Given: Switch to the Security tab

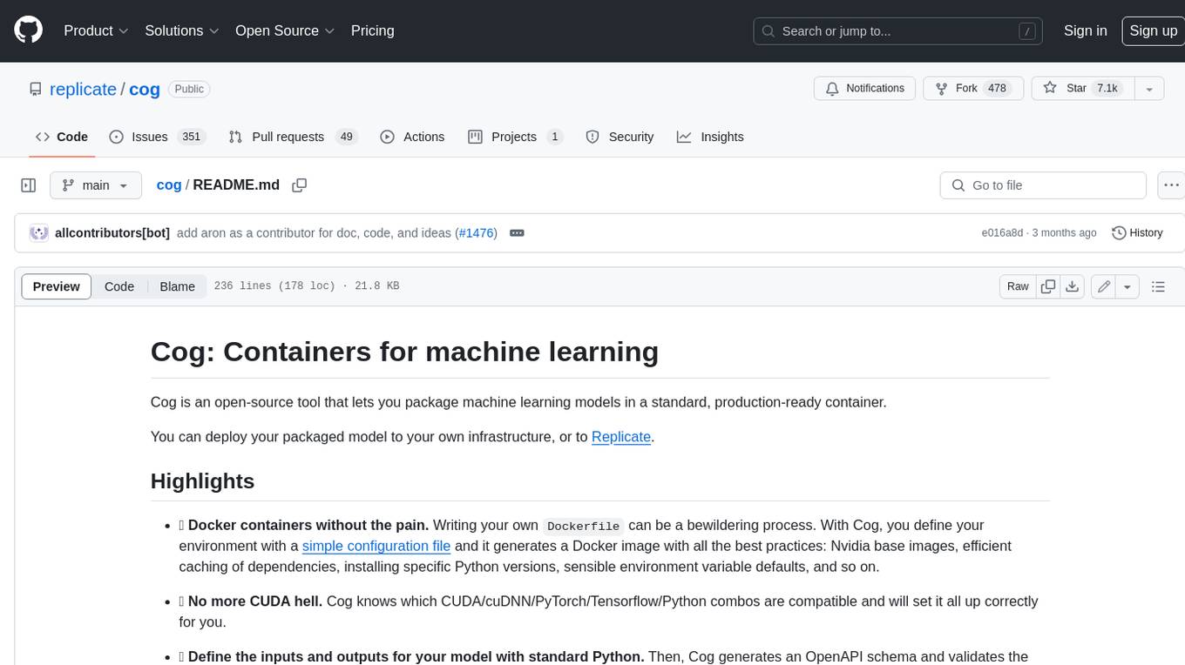Looking at the screenshot, I should (x=620, y=137).
